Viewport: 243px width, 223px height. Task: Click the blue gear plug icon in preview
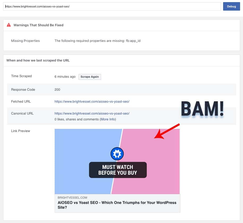[117, 154]
